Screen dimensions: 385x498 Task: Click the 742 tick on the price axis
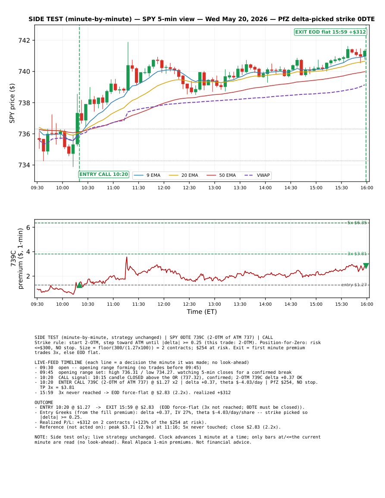[24, 41]
